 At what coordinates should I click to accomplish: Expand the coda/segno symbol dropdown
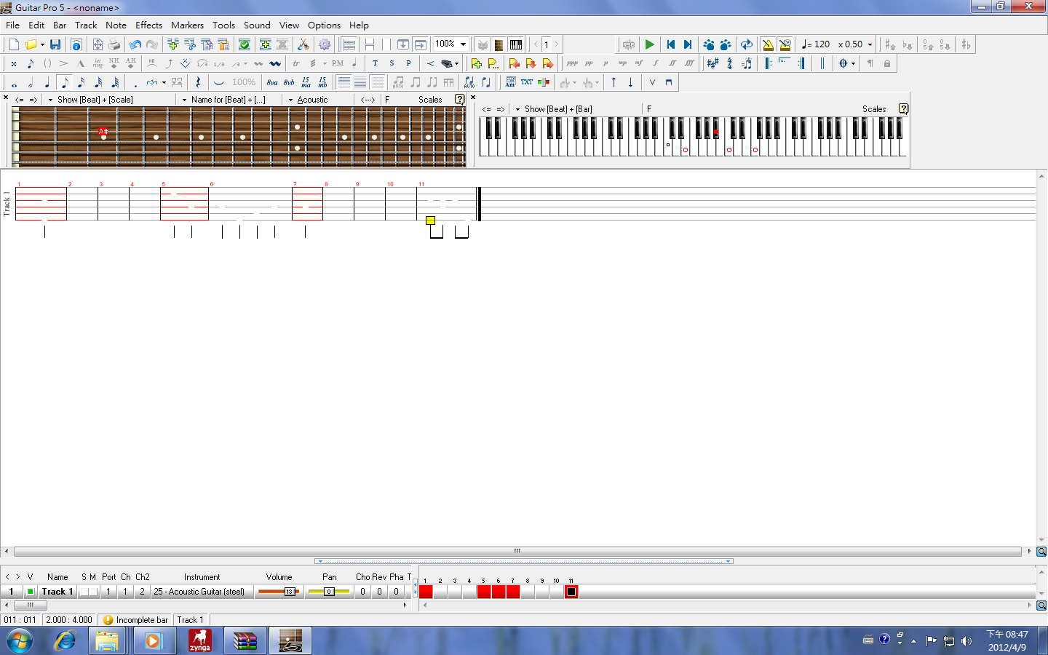pos(854,63)
